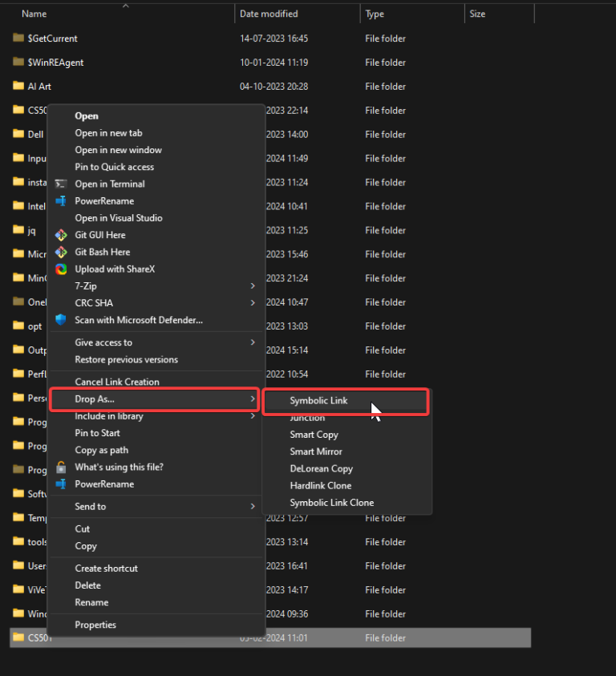Screen dimensions: 616x676
Task: Expand the Give access to submenu arrow
Action: click(253, 342)
